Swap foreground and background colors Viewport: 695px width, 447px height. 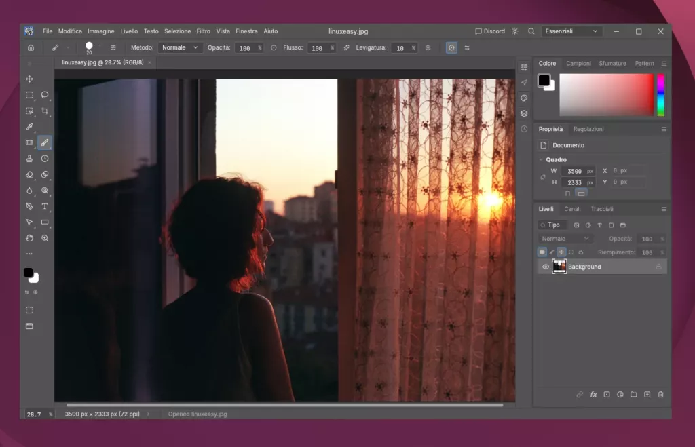pyautogui.click(x=26, y=292)
